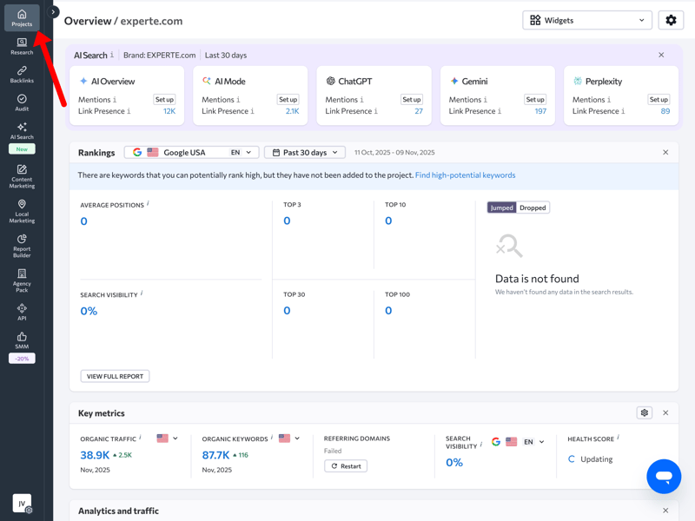
Task: Switch to the Dropped toggle option
Action: (533, 208)
